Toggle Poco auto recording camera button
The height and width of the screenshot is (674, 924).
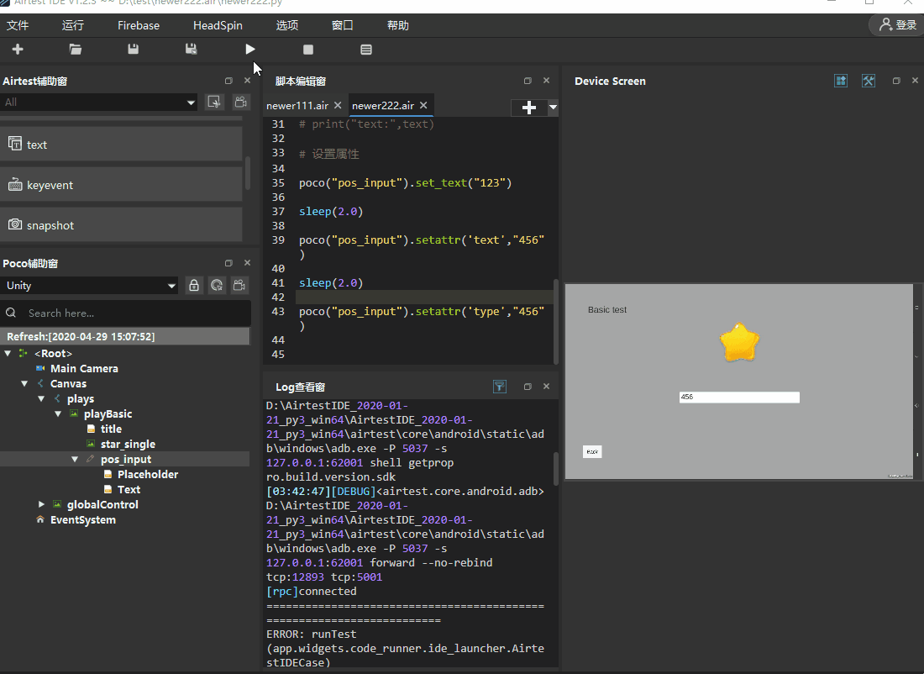point(240,286)
